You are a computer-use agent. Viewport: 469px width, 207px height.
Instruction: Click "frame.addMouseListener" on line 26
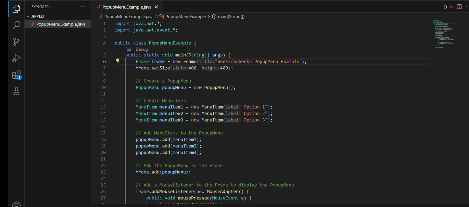(x=165, y=191)
